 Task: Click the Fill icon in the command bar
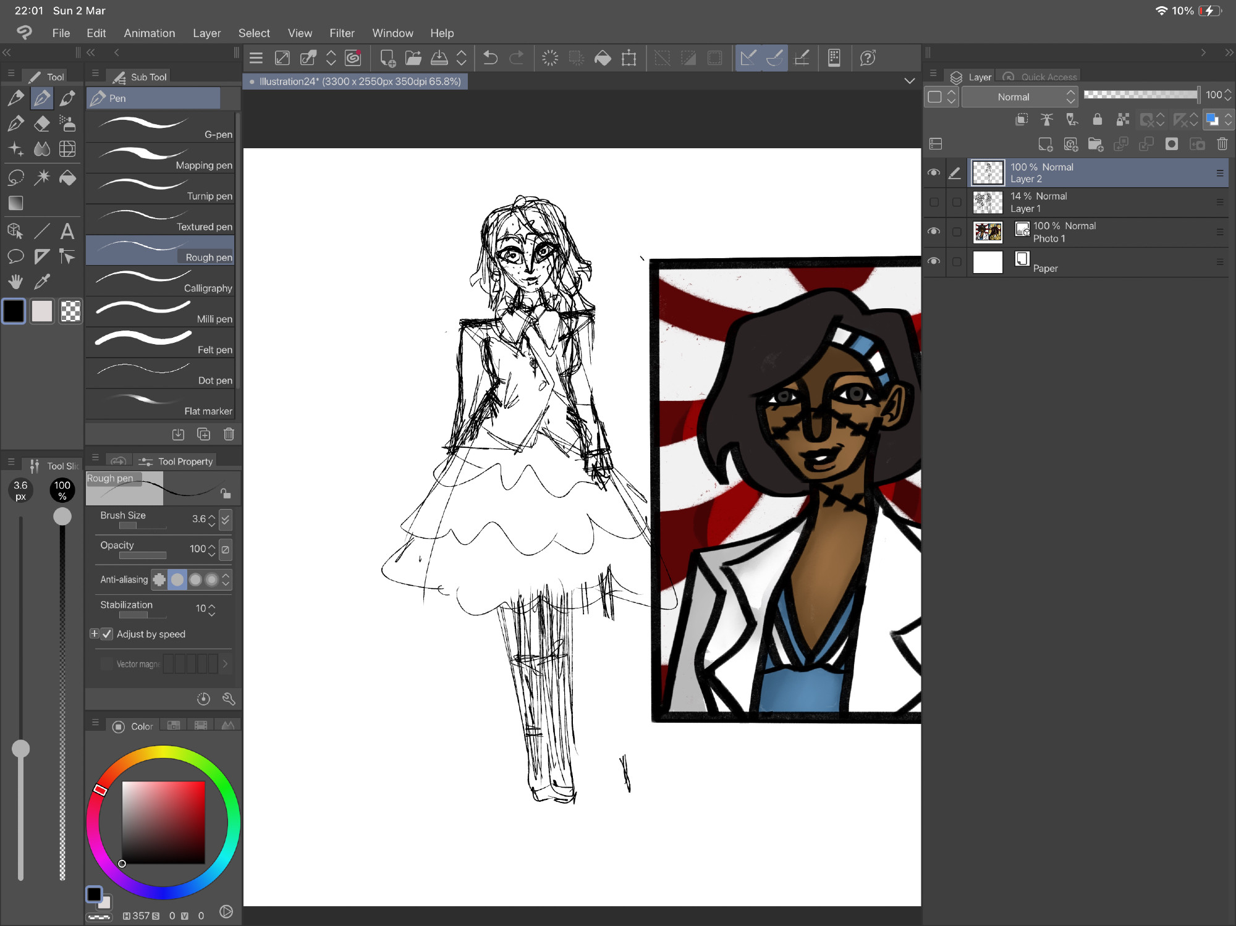[603, 58]
